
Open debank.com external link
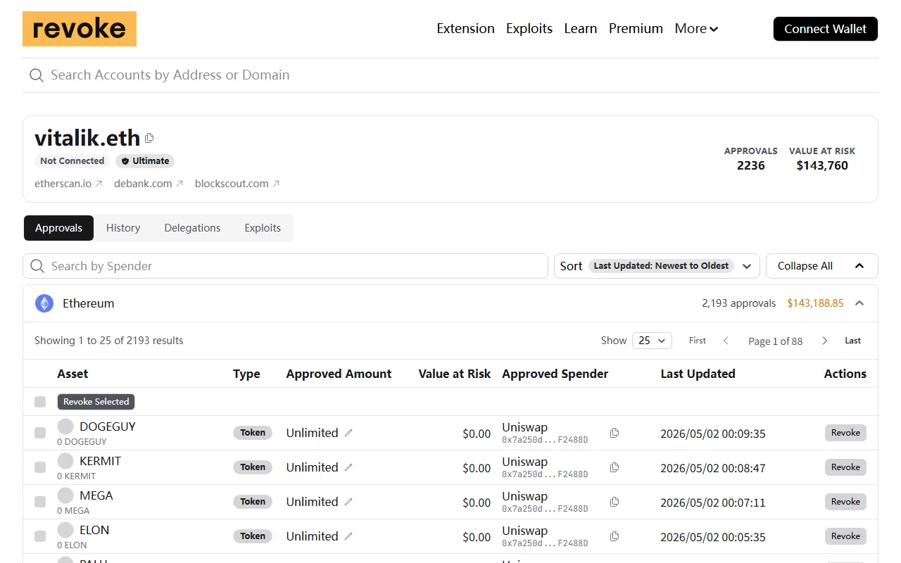coord(149,184)
